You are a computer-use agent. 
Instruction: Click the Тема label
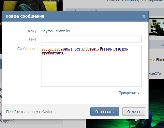[x=33, y=39]
